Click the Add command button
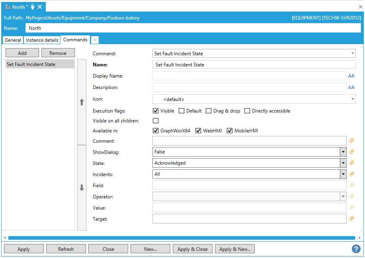Image resolution: width=365 pixels, height=258 pixels. coord(22,53)
